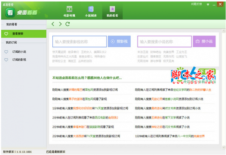Click the scrollbar up arrow
This screenshot has height=155, width=226.
(223, 31)
